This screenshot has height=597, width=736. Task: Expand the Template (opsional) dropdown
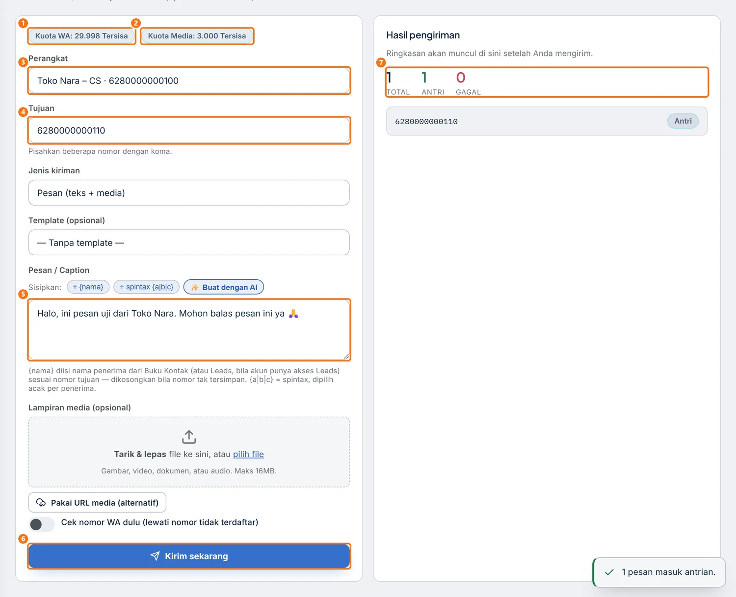point(189,243)
